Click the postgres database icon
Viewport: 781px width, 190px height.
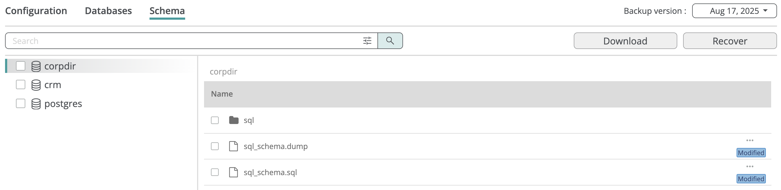[36, 104]
